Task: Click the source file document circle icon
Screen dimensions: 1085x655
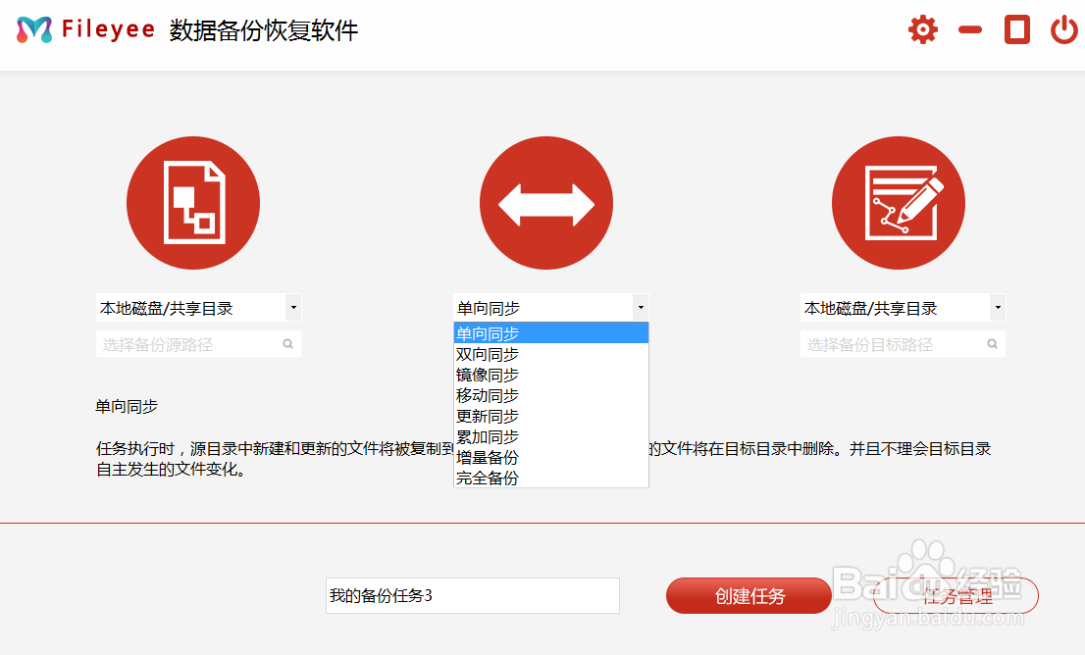Action: pyautogui.click(x=193, y=203)
